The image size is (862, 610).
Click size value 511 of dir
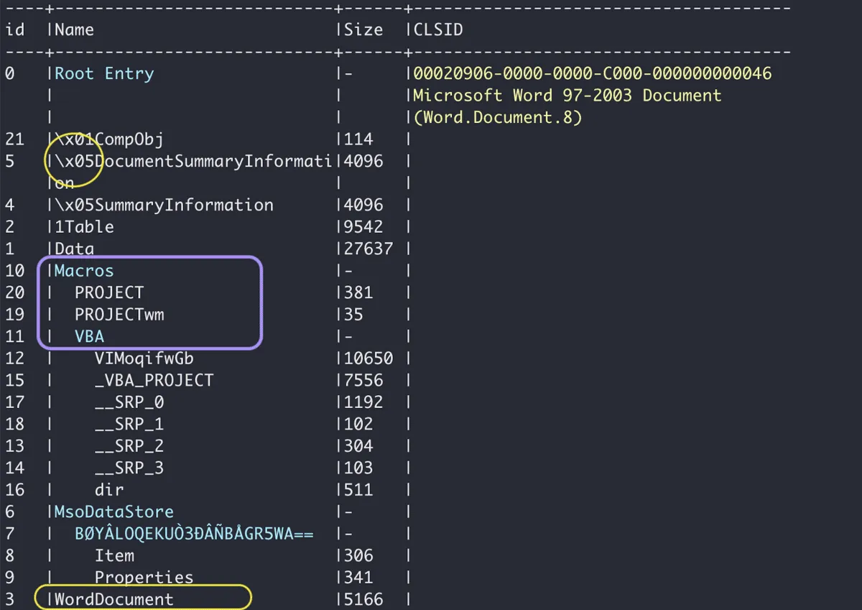coord(358,490)
